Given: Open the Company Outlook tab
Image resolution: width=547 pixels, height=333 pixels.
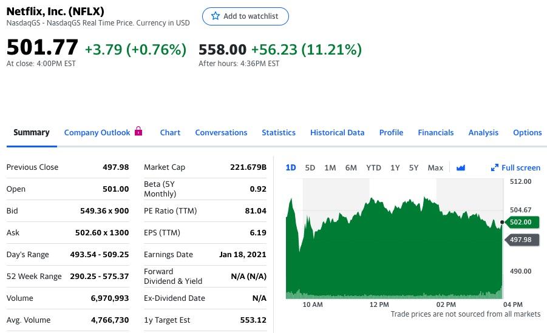Looking at the screenshot, I should (x=97, y=132).
